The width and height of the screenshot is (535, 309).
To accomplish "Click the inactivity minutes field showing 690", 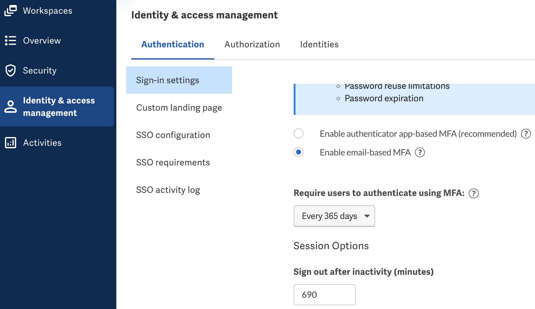I will [x=325, y=295].
